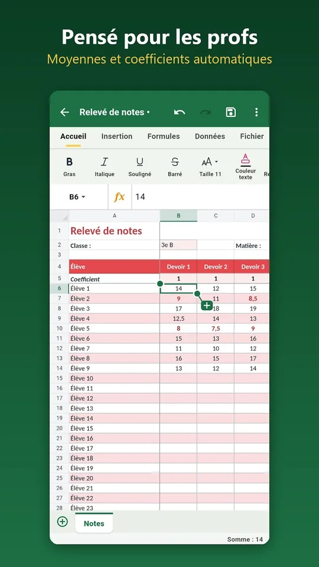Open Couleur texte color picker
Image resolution: width=319 pixels, height=567 pixels.
click(246, 167)
